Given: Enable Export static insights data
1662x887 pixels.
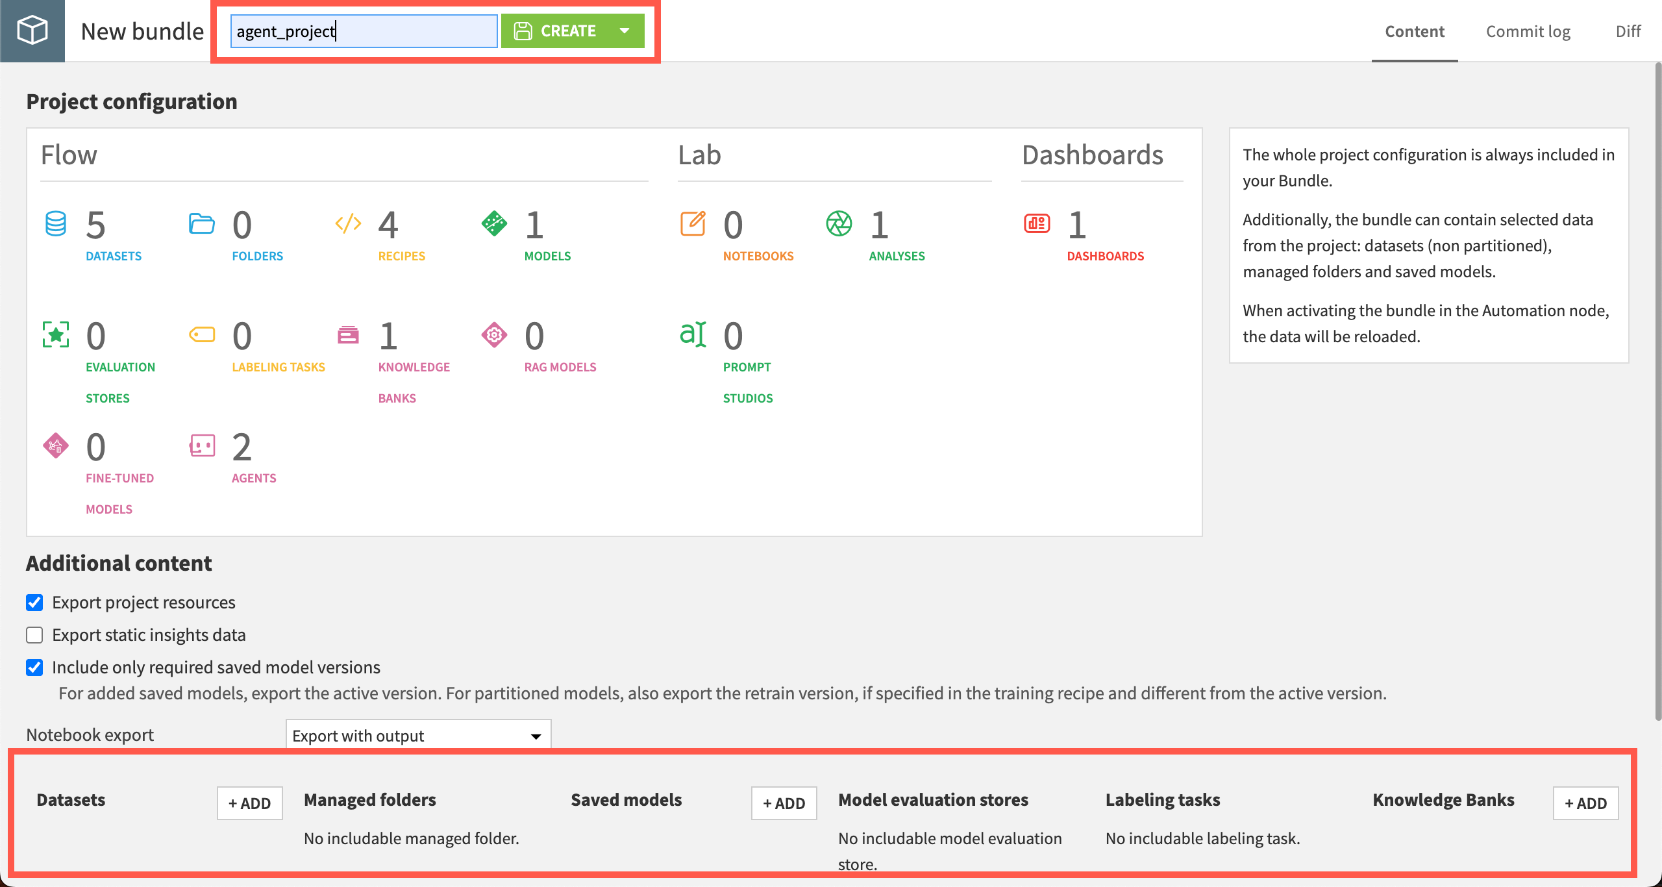Looking at the screenshot, I should (34, 634).
